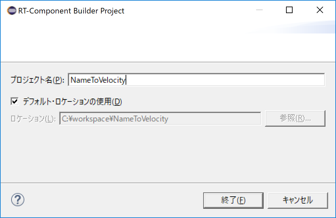Click the キャンセル button
Viewport: 336px width, 218px height.
tap(298, 200)
